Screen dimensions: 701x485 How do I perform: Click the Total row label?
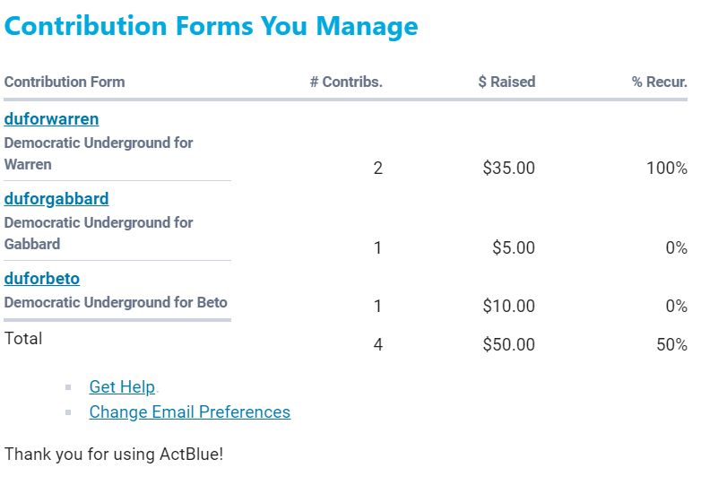click(x=23, y=339)
